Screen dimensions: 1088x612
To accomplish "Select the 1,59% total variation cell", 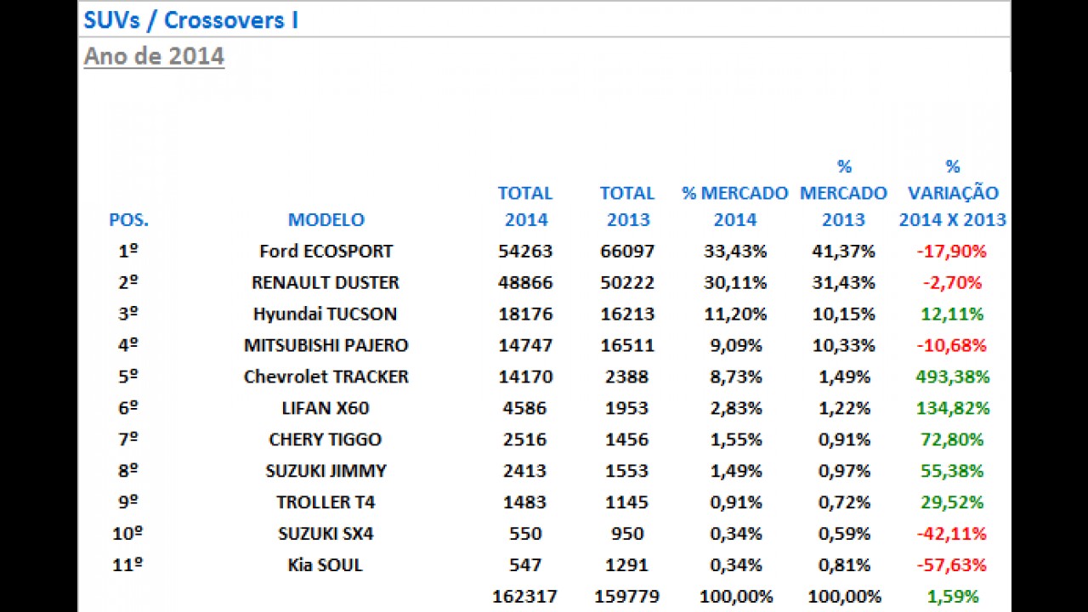I will [x=952, y=597].
